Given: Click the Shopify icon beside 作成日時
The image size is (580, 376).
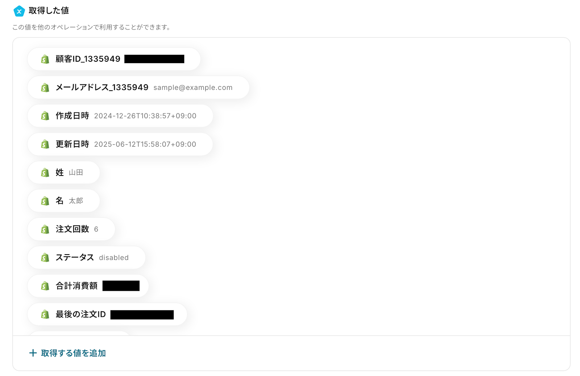Looking at the screenshot, I should [x=45, y=116].
